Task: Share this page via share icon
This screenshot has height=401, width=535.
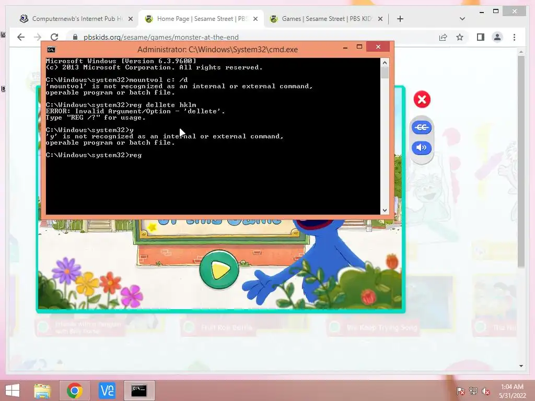Action: (x=443, y=37)
